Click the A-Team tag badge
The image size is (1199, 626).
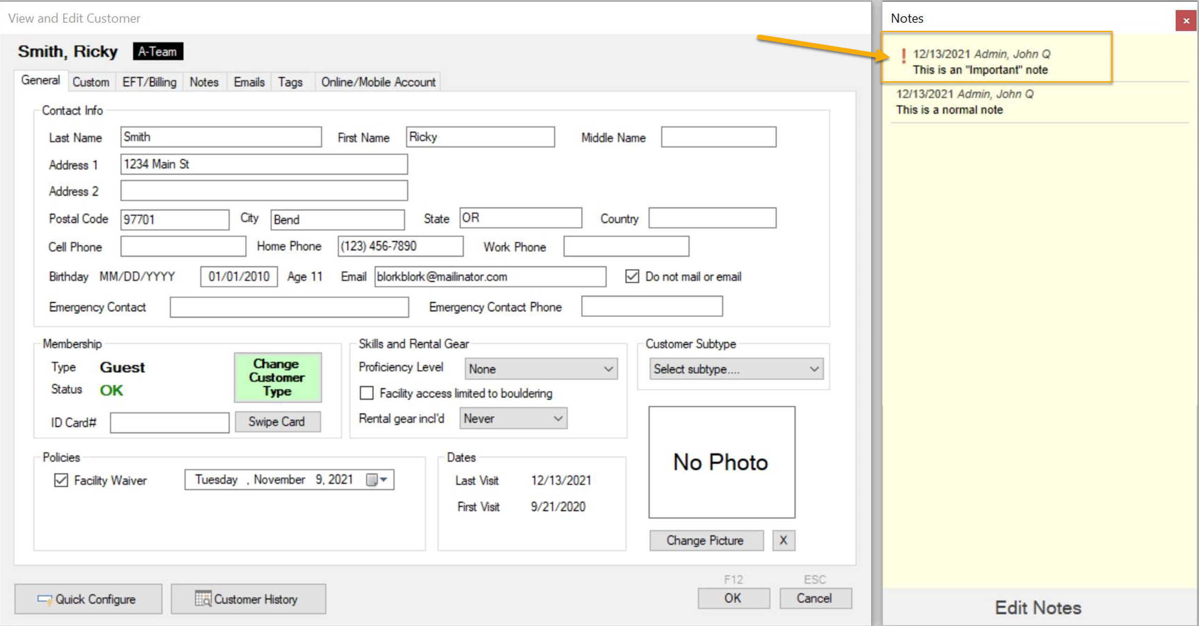click(x=158, y=51)
